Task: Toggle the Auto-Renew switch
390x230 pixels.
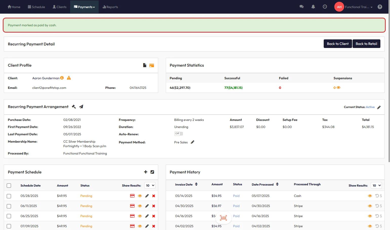Action: [x=178, y=134]
